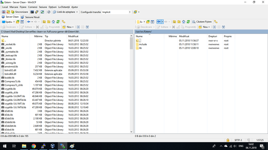Expand remote back history dropdown arrow
The height and width of the screenshot is (150, 268).
point(162,22)
